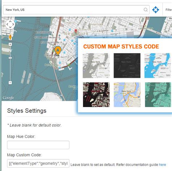Click the Brookfield Place map label

coord(44,32)
